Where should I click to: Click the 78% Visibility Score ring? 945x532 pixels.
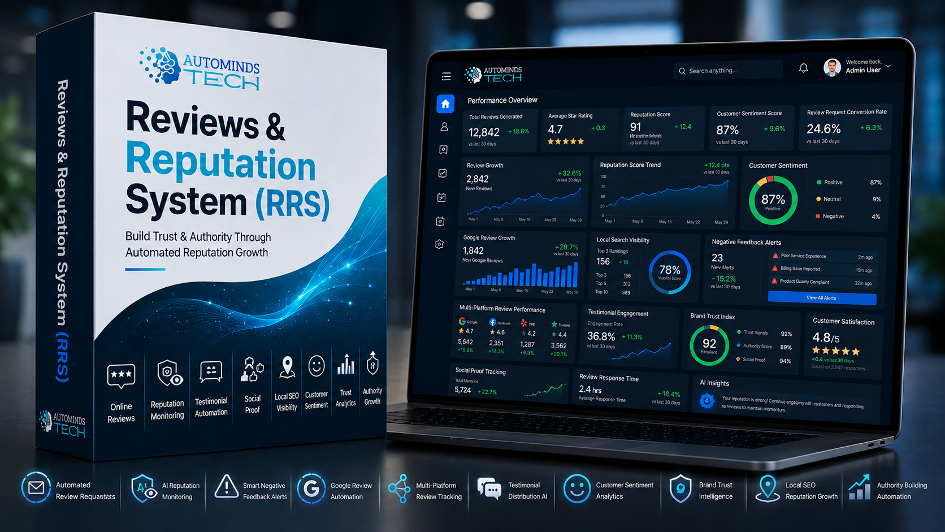(x=670, y=272)
